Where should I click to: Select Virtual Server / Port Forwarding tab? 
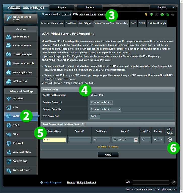point(111,23)
